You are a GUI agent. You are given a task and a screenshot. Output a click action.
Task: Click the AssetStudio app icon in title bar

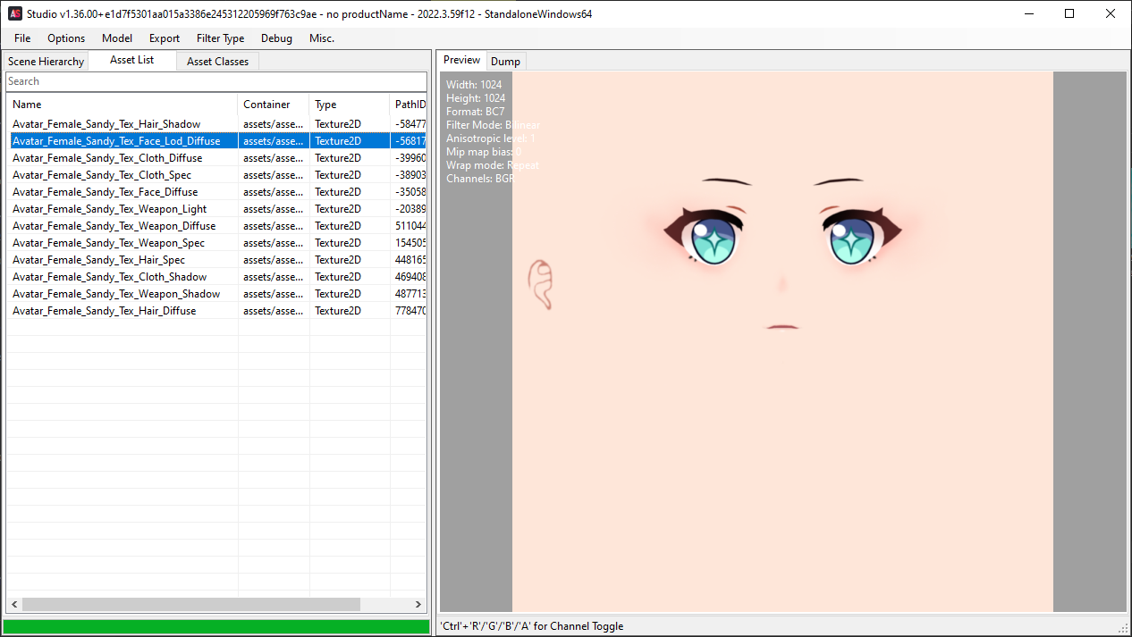tap(15, 14)
